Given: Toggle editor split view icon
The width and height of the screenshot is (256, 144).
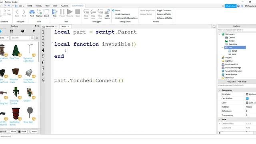Looking at the screenshot, I should pos(214,26).
